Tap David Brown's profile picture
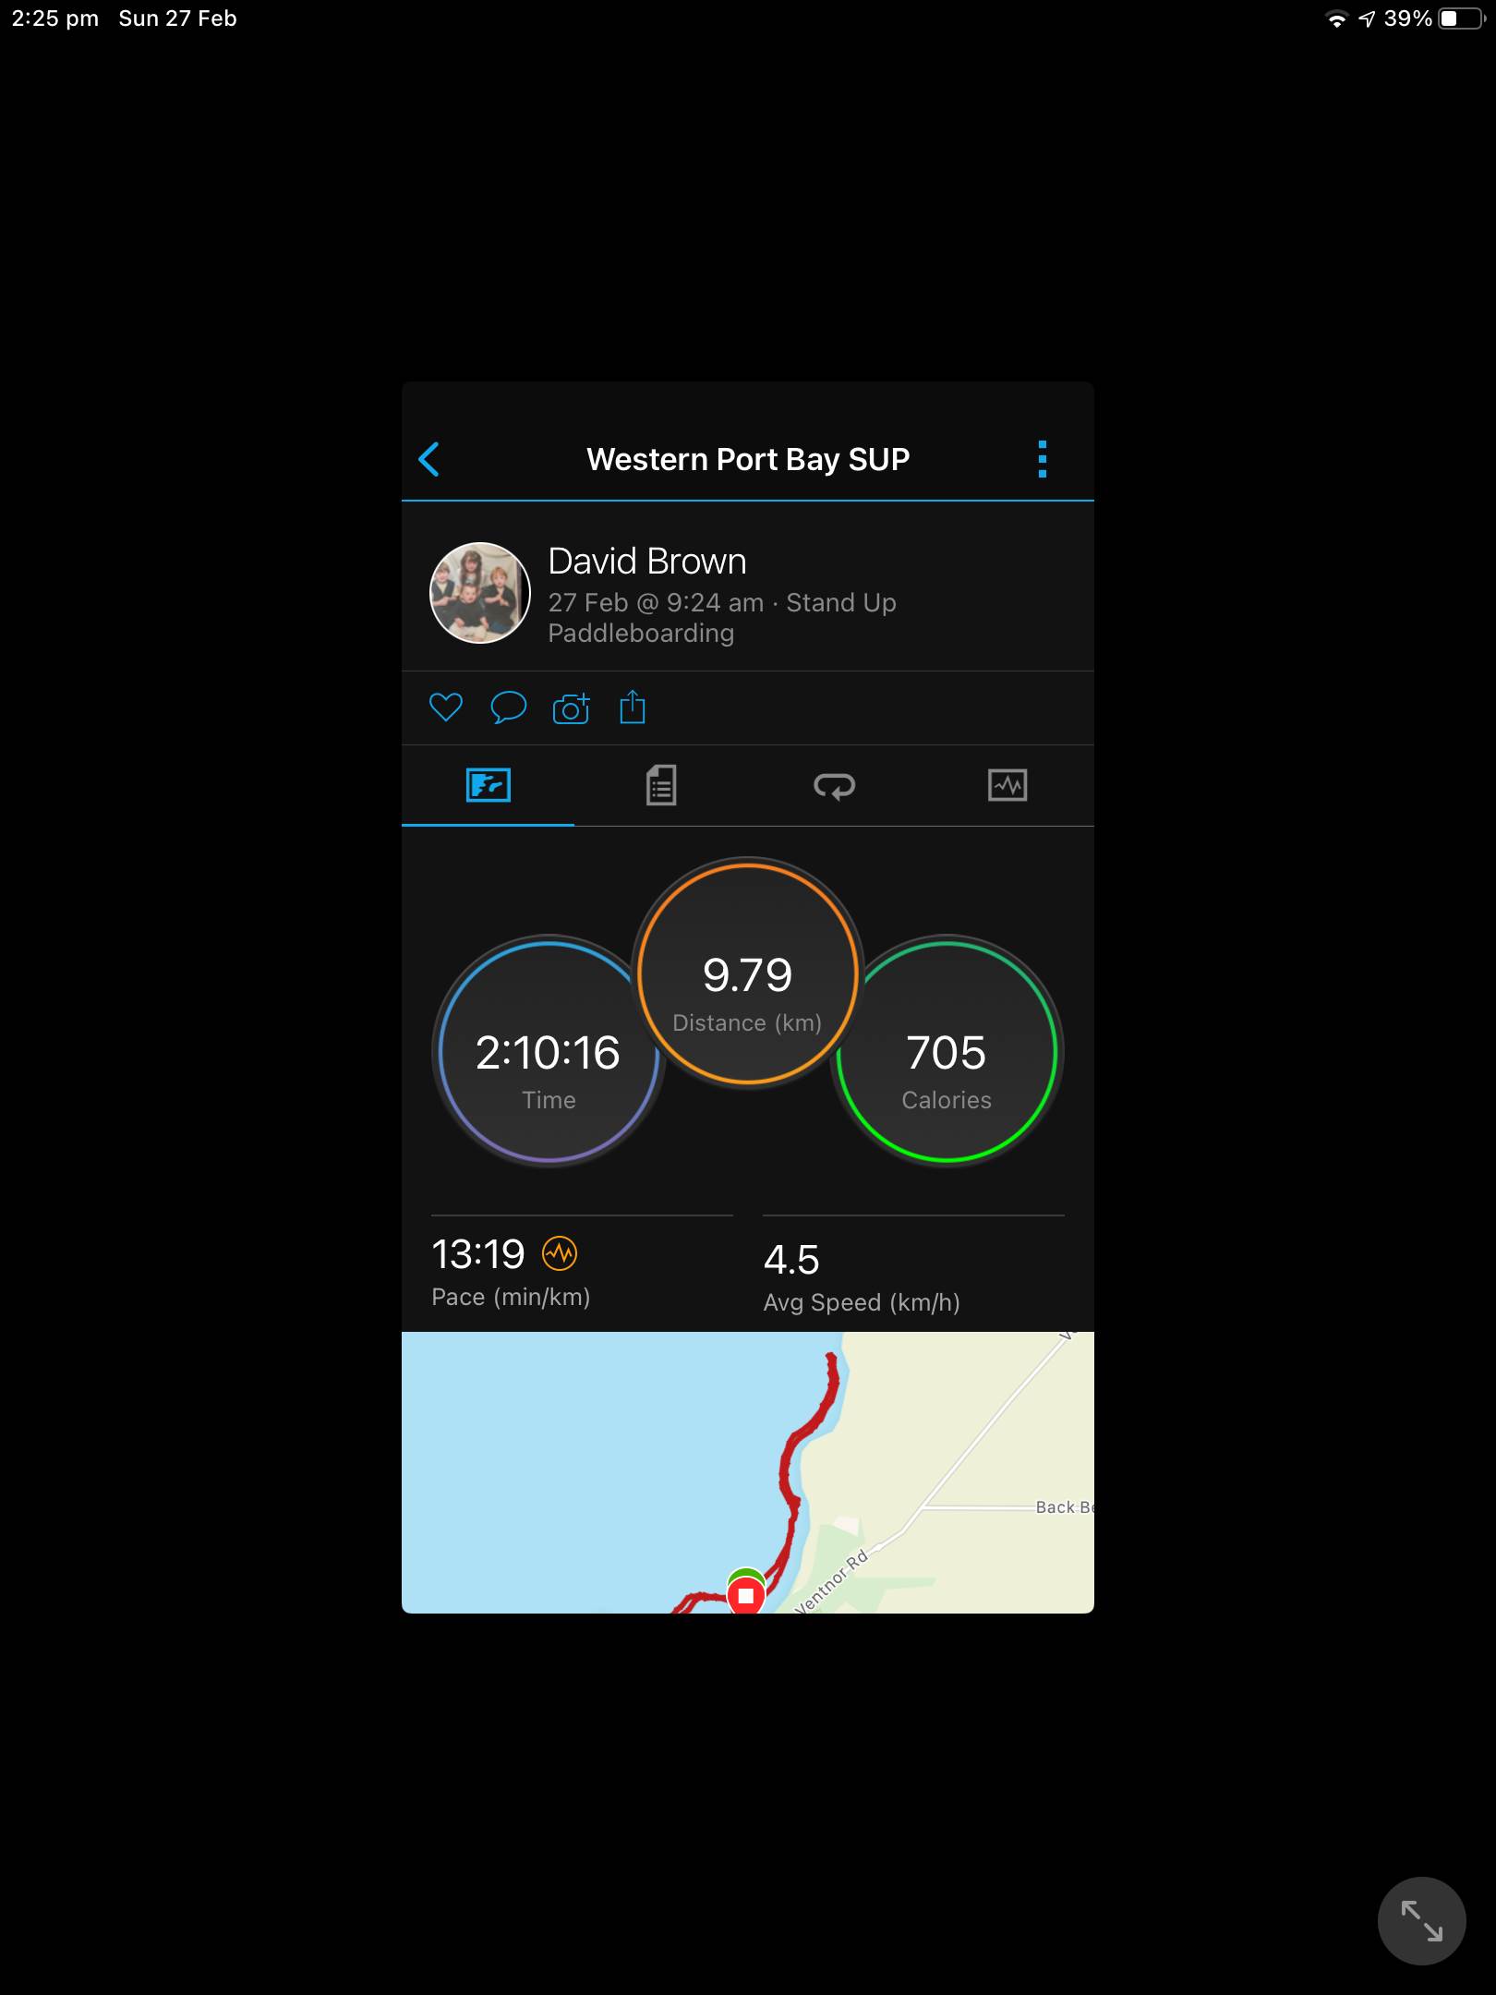Screen dimensions: 1496x1995 point(480,593)
